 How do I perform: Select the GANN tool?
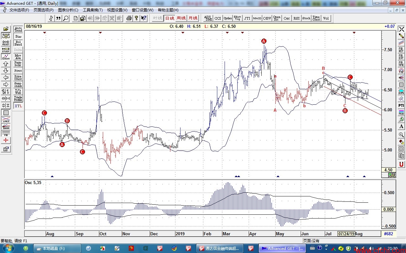6,126
